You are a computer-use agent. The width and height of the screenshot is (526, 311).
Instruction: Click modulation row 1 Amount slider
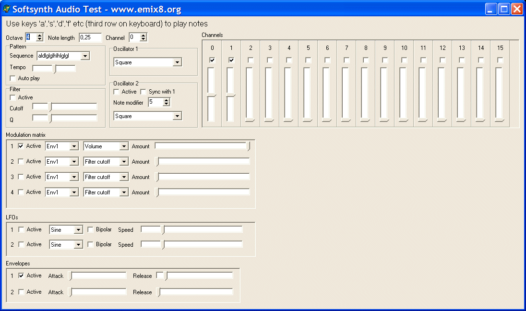[x=203, y=146]
